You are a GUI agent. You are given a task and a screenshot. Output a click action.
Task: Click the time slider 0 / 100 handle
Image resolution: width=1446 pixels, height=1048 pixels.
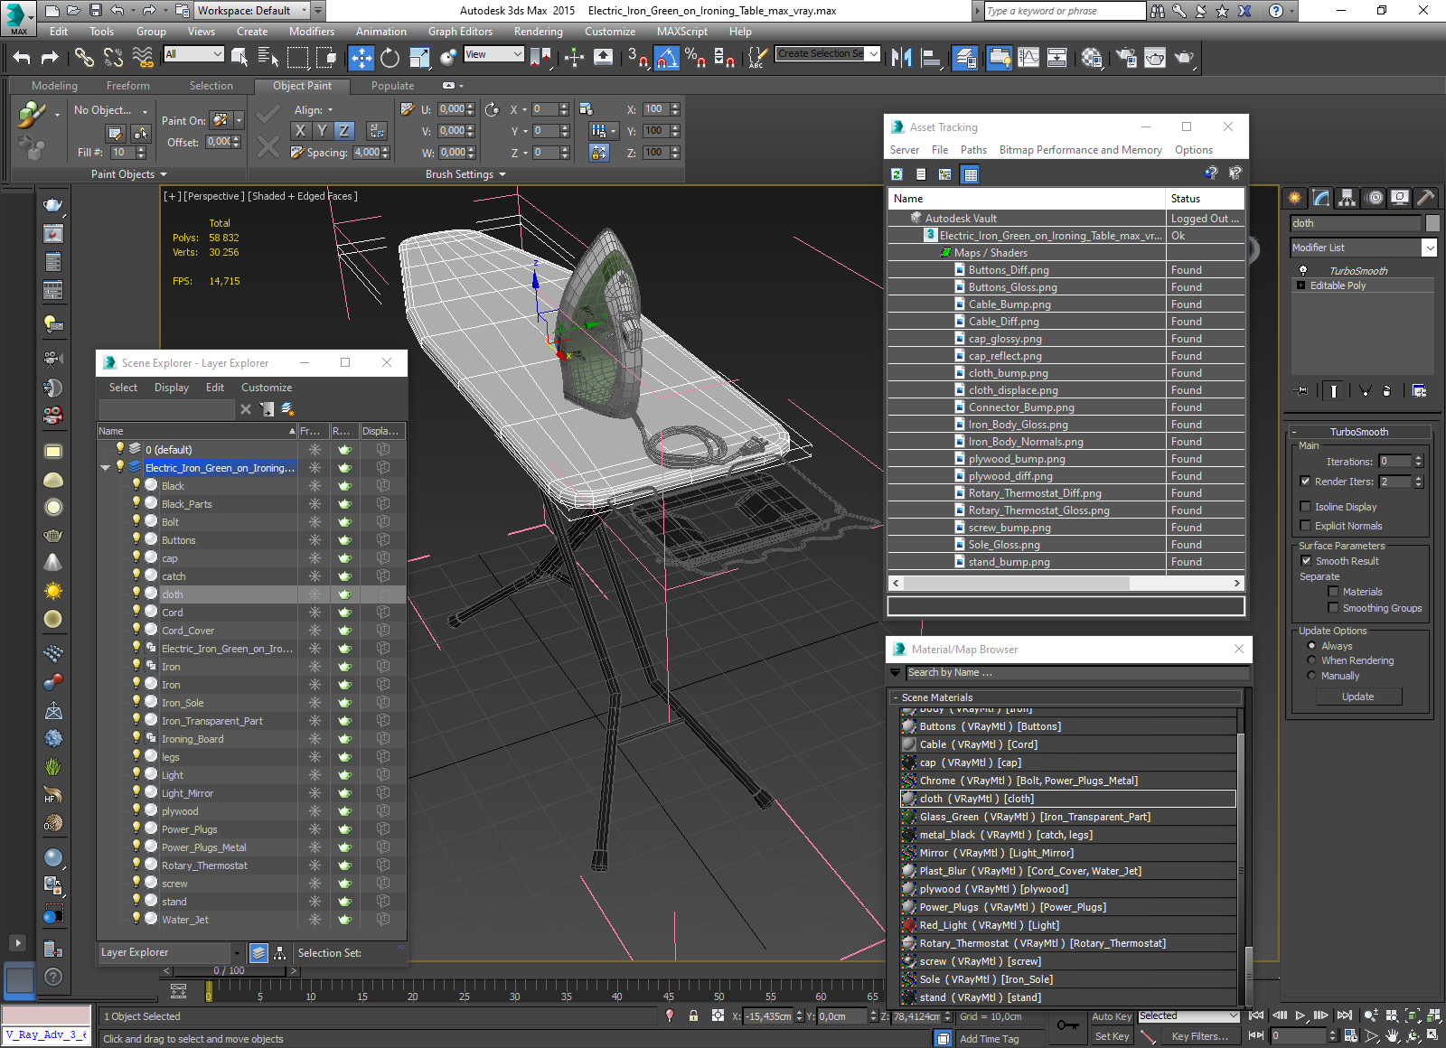230,970
